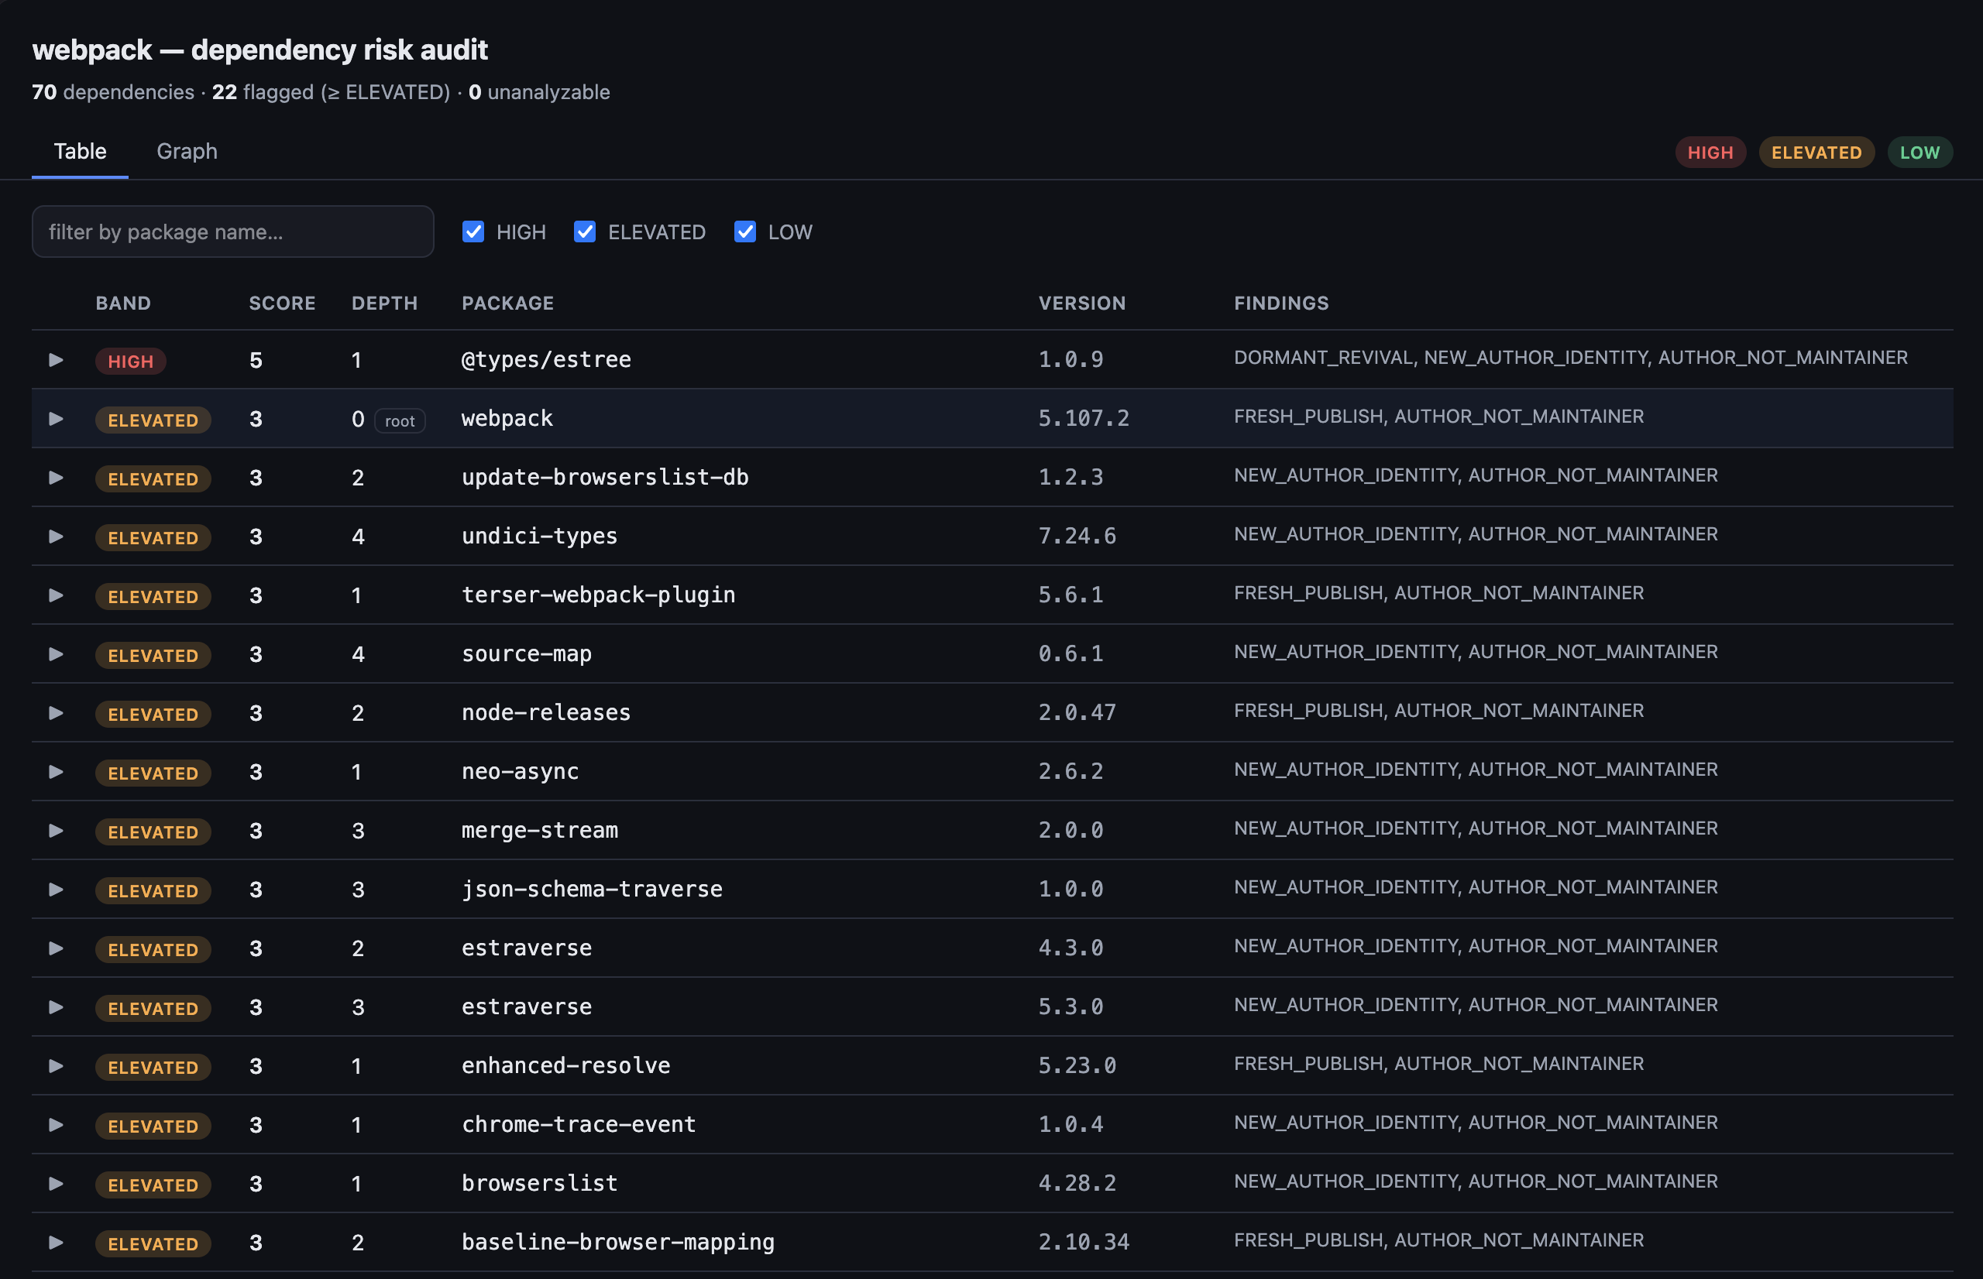
Task: Click the findings text of neo-async
Action: click(x=1476, y=770)
